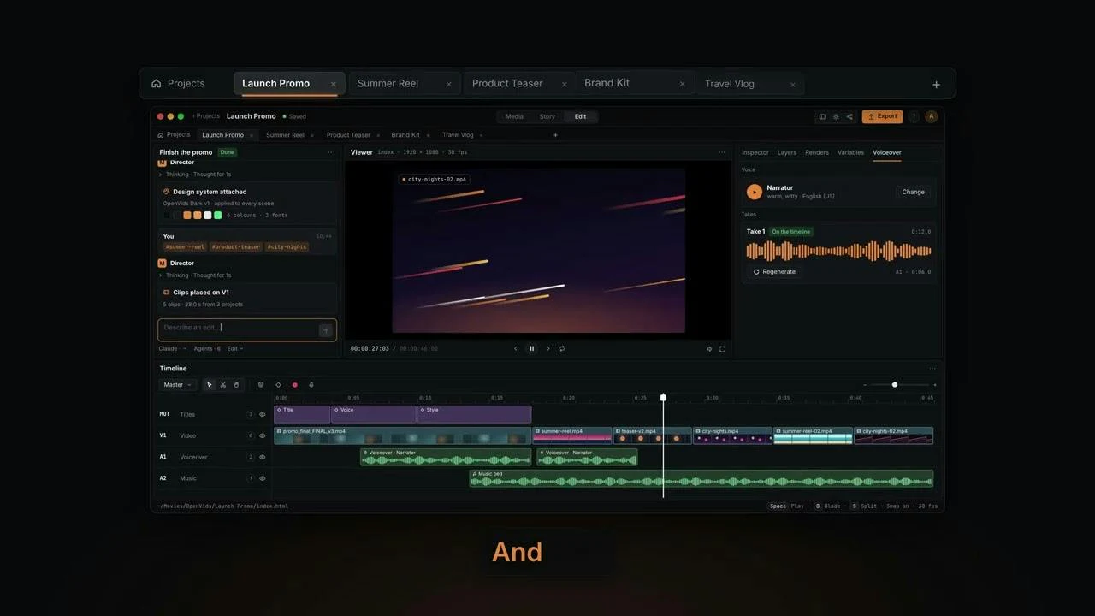Toggle loop playback in the Viewer

pyautogui.click(x=562, y=348)
